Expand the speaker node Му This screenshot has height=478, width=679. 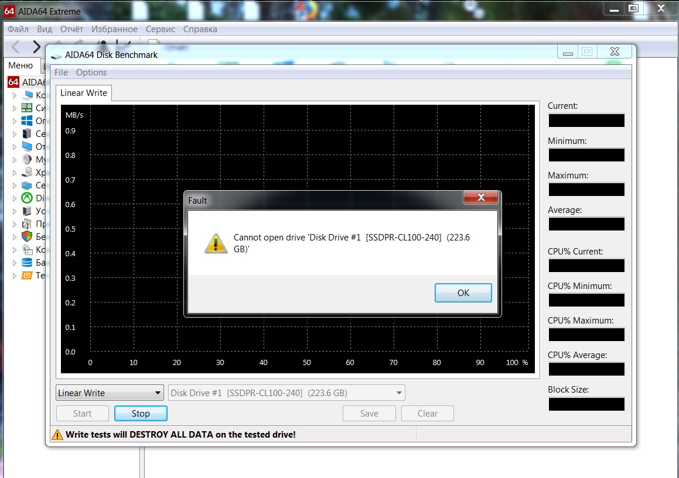pos(14,160)
